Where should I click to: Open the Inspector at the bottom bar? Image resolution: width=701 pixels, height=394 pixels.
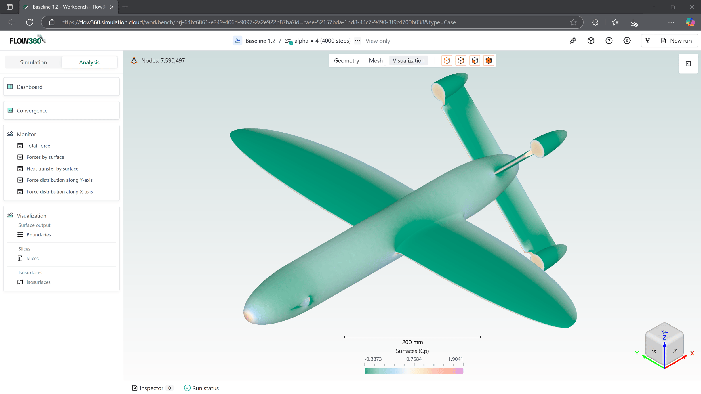pos(152,388)
